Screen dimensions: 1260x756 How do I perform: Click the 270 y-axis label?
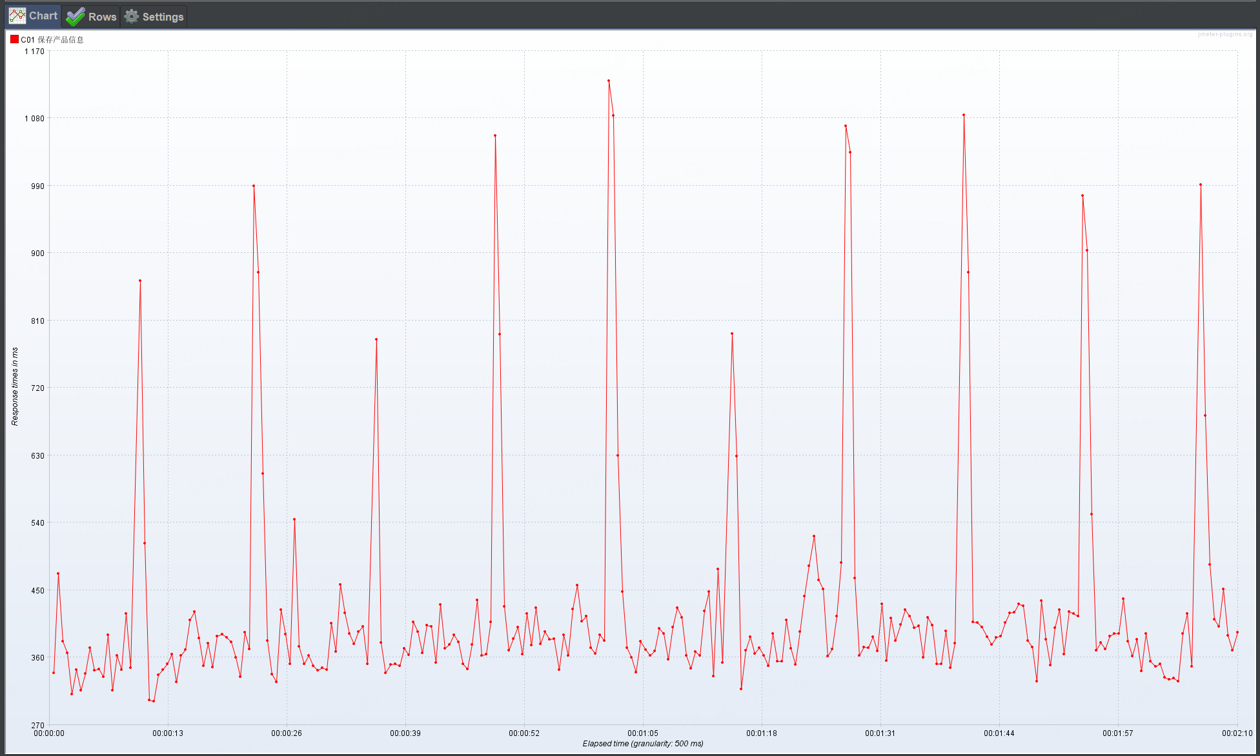coord(38,726)
